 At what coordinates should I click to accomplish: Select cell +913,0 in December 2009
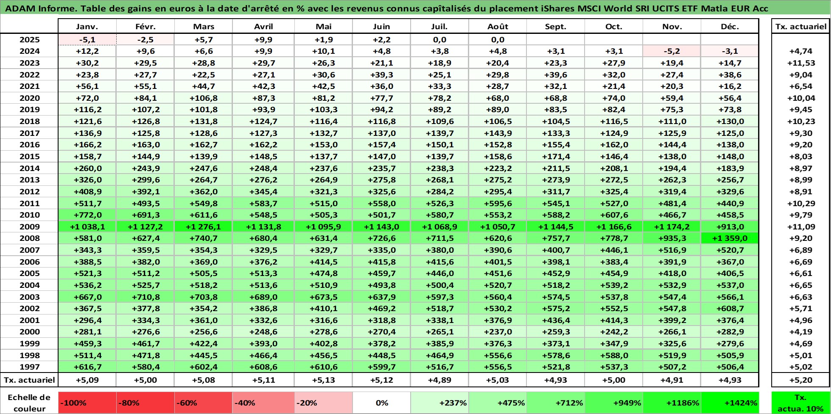730,226
